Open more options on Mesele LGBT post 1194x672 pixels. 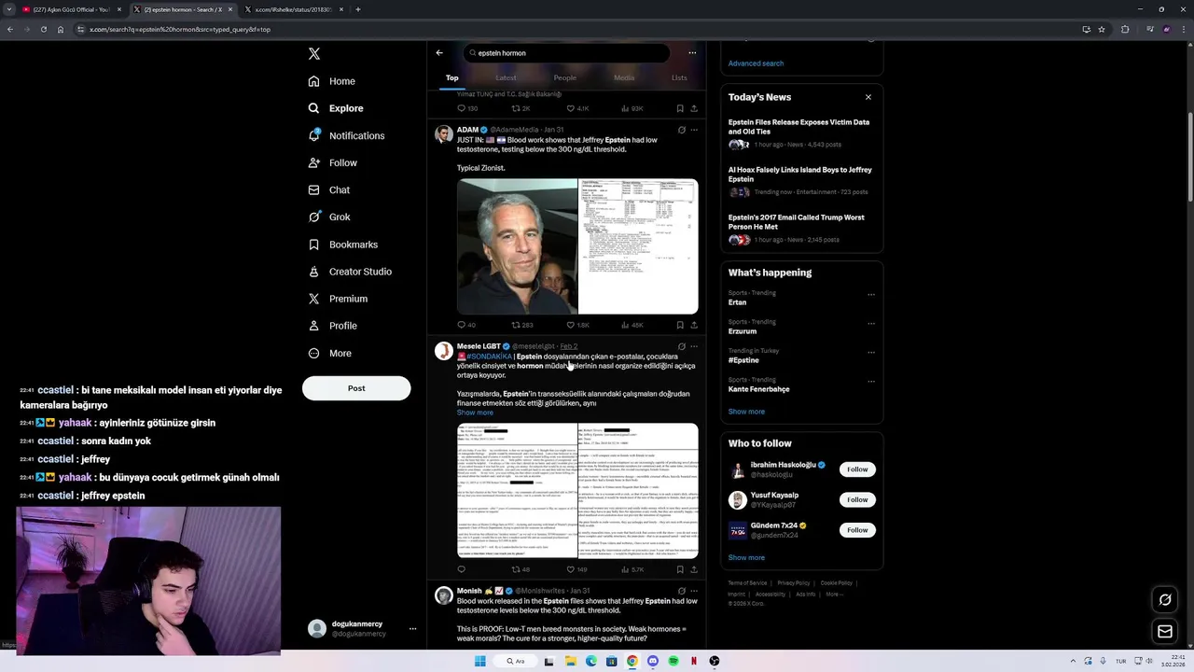(x=693, y=346)
